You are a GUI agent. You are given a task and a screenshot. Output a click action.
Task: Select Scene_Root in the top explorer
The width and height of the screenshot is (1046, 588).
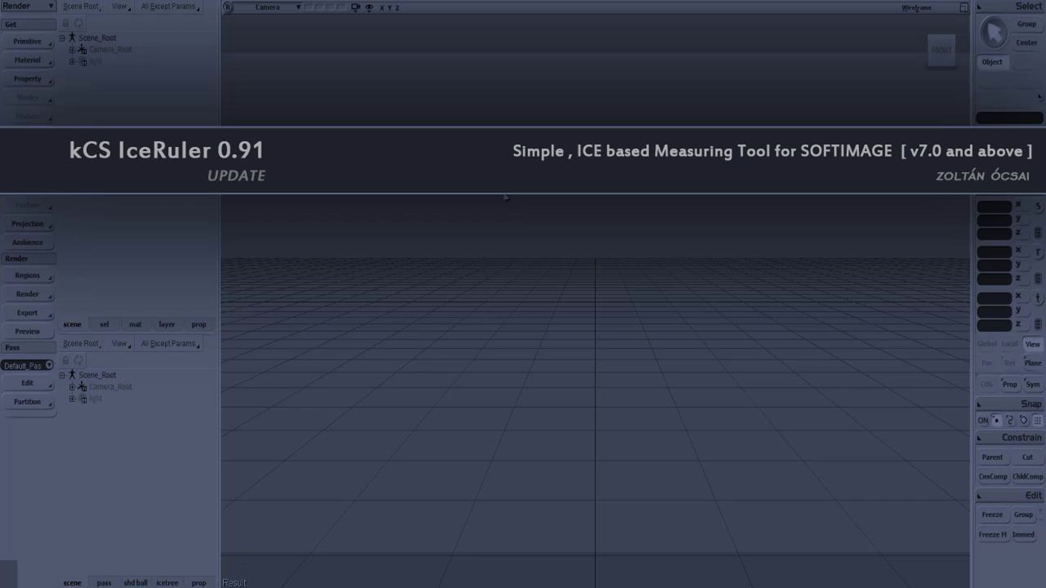click(x=97, y=38)
